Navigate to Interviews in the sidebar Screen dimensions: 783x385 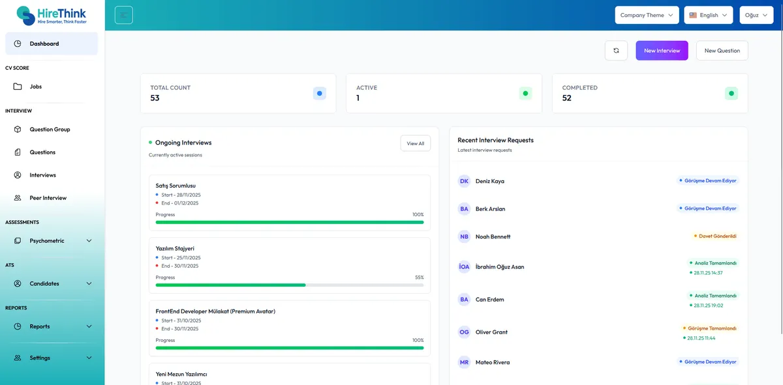point(52,175)
